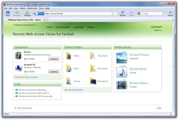Click the Firefox Home icon
This screenshot has width=179, height=120.
click(x=170, y=12)
